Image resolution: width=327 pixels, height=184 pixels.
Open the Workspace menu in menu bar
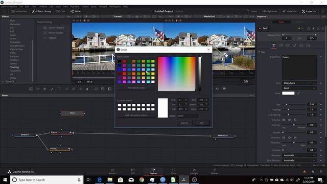[115, 7]
